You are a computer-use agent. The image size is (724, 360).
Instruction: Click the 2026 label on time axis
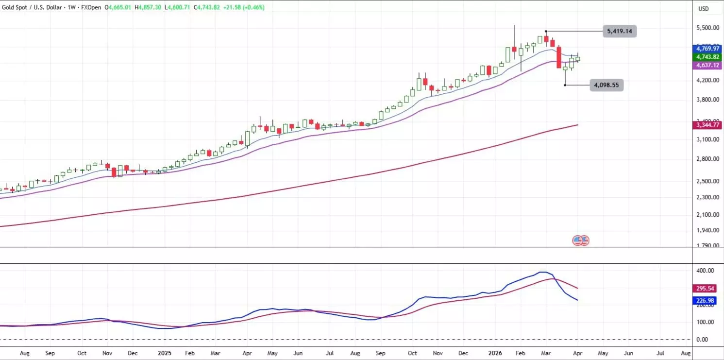494,353
